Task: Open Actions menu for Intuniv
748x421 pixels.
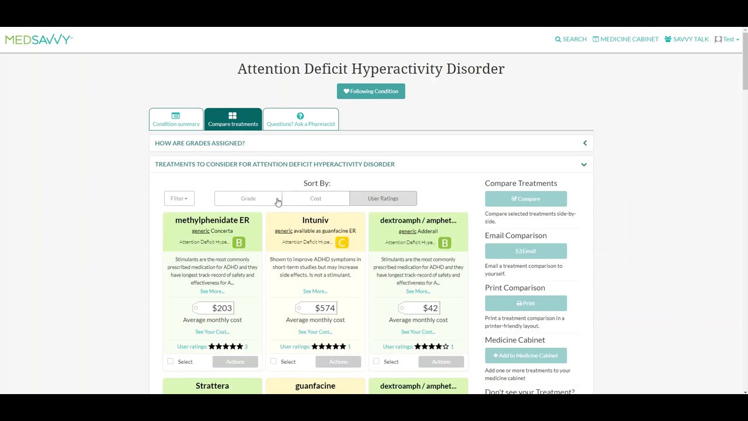Action: pos(338,362)
